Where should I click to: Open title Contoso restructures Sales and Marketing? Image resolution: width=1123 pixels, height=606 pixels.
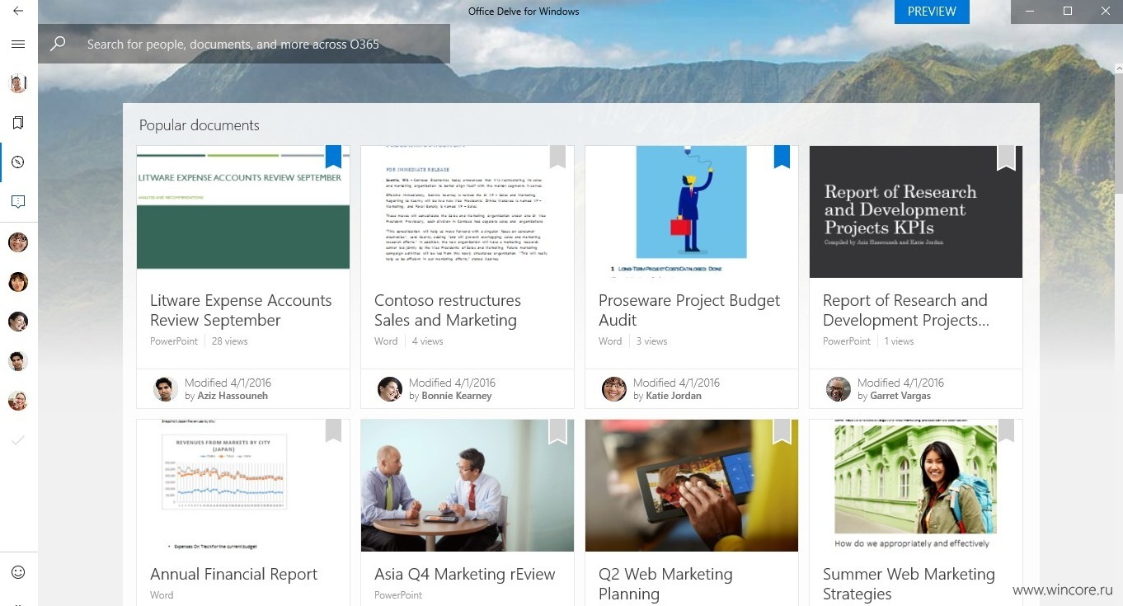pyautogui.click(x=448, y=311)
